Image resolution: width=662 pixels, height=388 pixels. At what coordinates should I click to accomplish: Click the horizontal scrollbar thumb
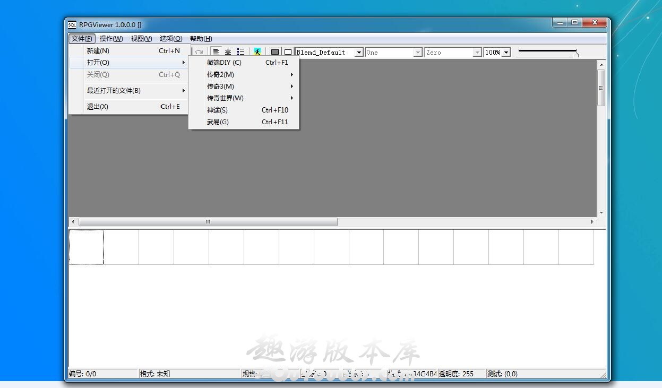208,222
